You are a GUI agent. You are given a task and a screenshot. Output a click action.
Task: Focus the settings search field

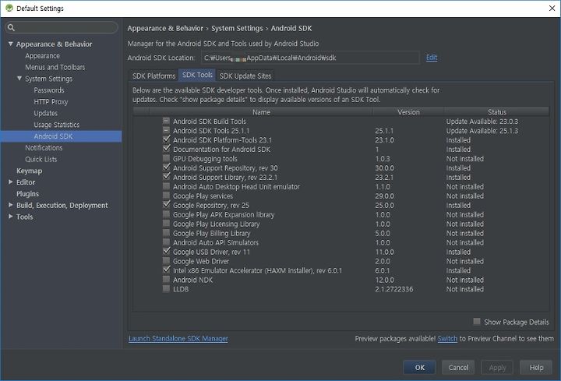pyautogui.click(x=62, y=27)
